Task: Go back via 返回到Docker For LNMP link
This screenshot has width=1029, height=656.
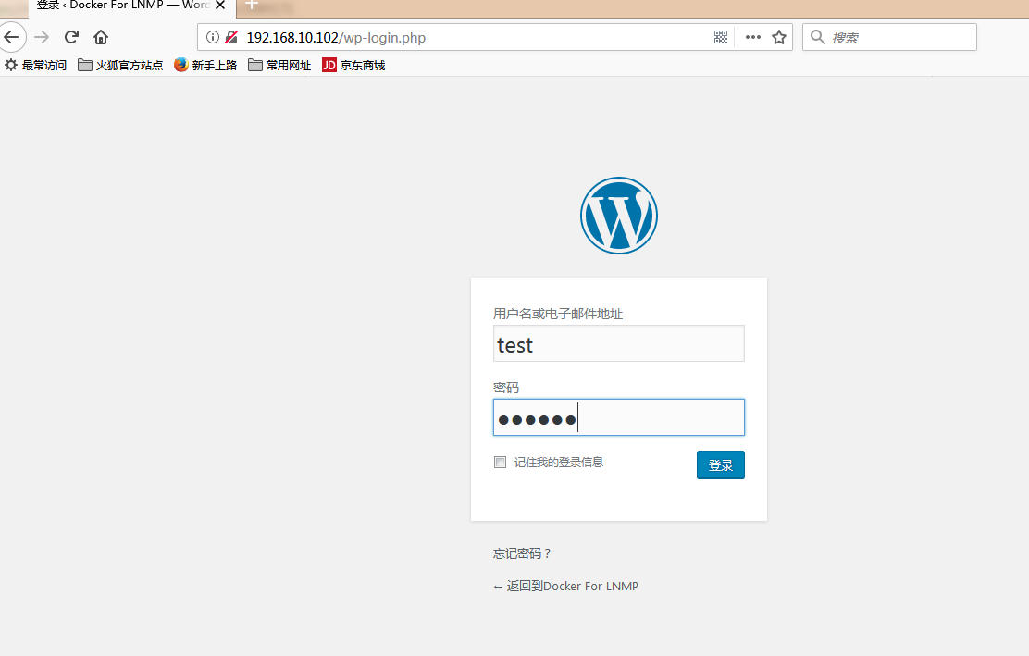Action: click(x=565, y=586)
